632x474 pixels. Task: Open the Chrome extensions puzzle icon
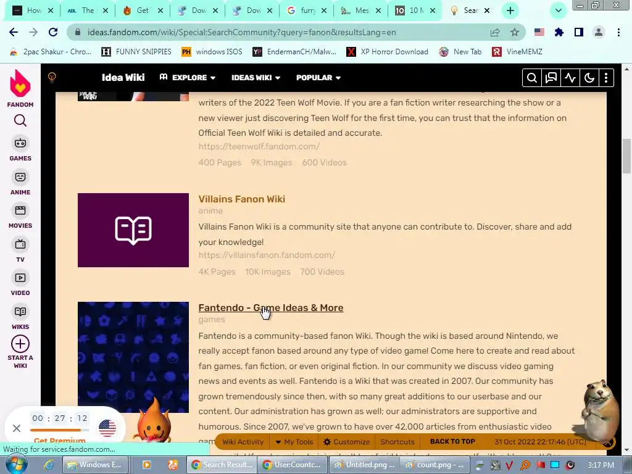(x=559, y=32)
